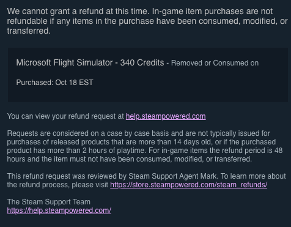Click the "In-game item purchases" phrase
The height and width of the screenshot is (227, 291).
point(197,12)
